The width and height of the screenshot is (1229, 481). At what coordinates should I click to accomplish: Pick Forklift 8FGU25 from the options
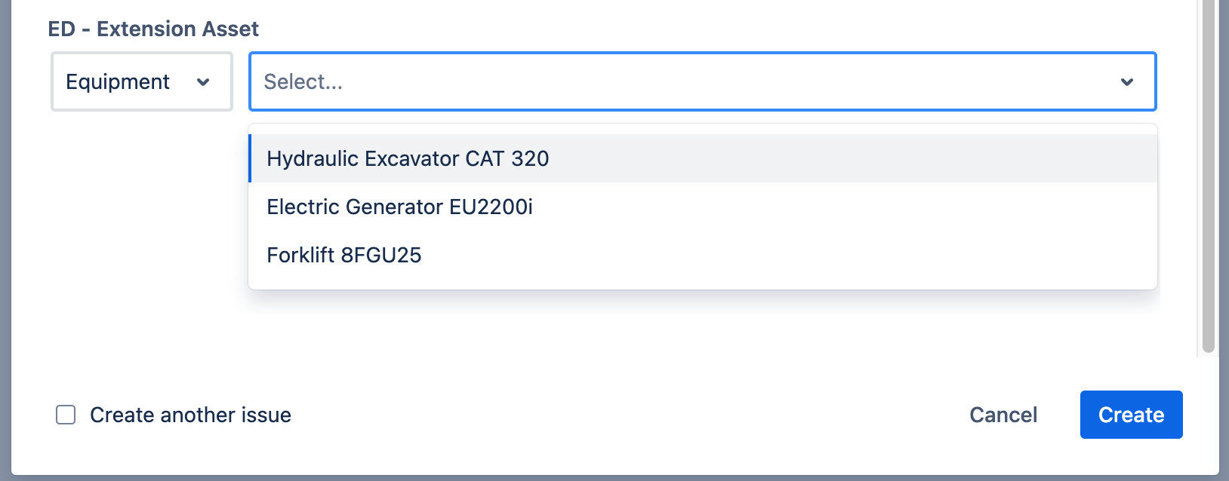(343, 255)
